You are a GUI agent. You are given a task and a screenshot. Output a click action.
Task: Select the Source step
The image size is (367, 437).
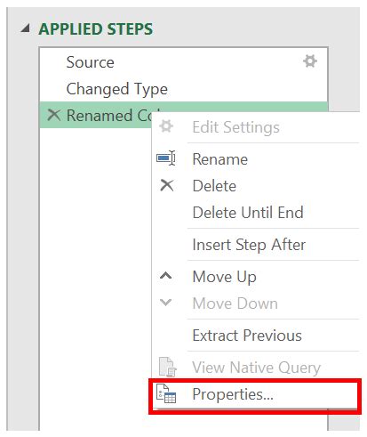[183, 62]
